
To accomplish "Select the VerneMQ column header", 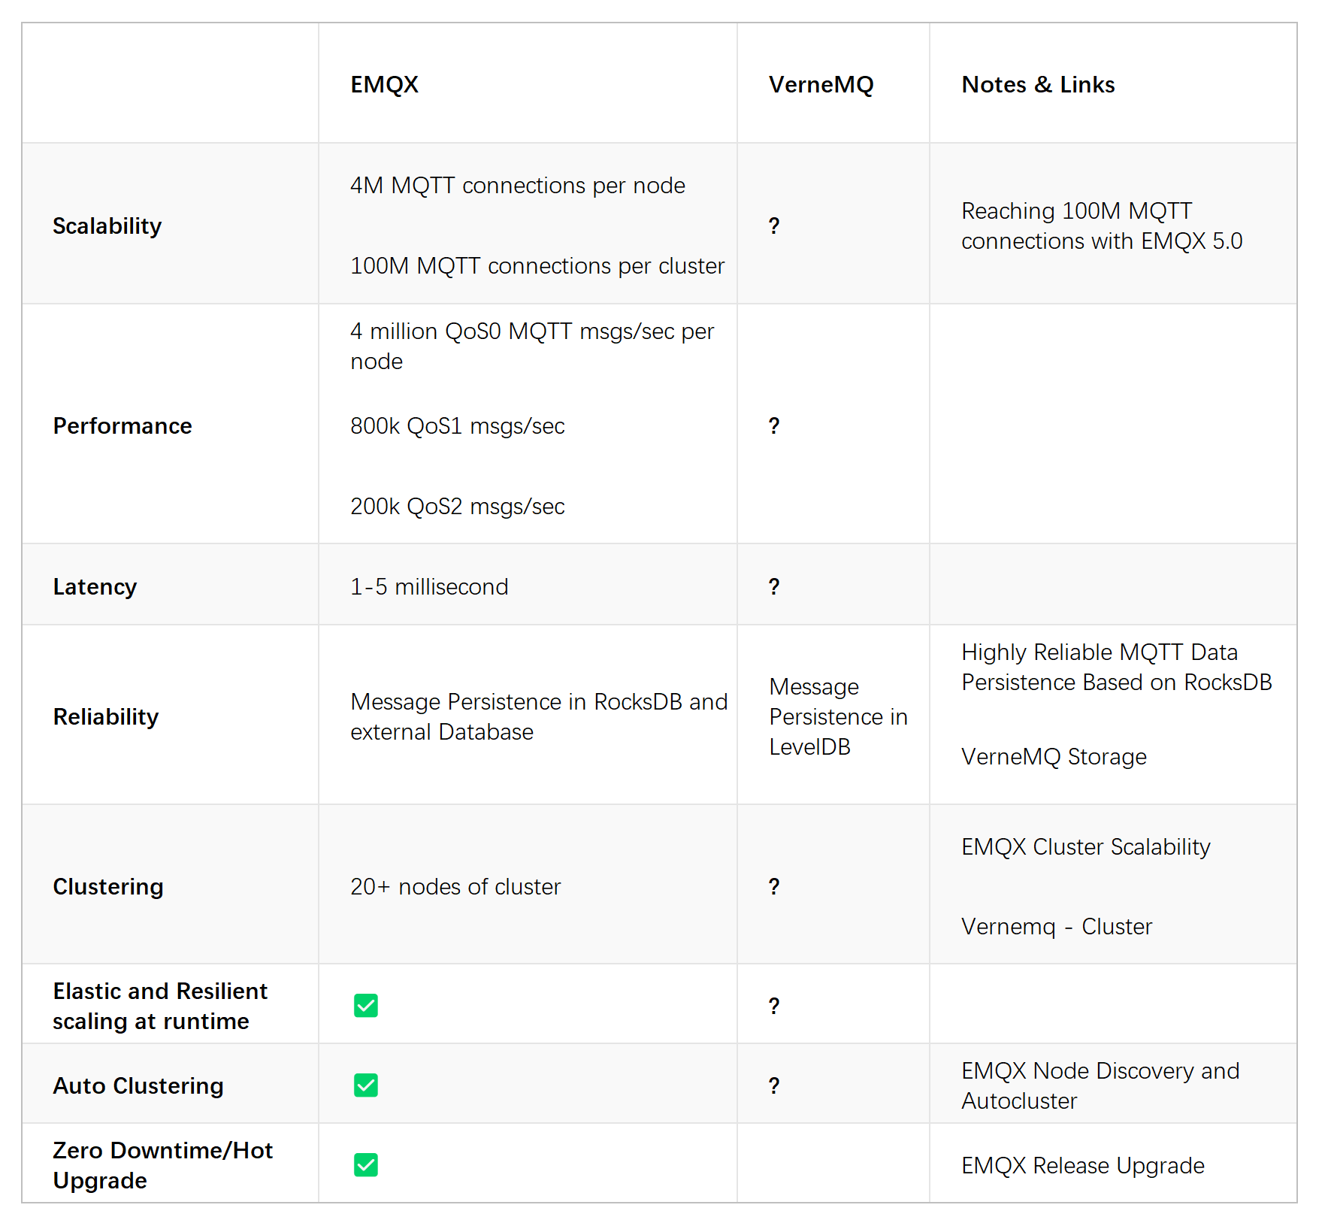I will (821, 84).
